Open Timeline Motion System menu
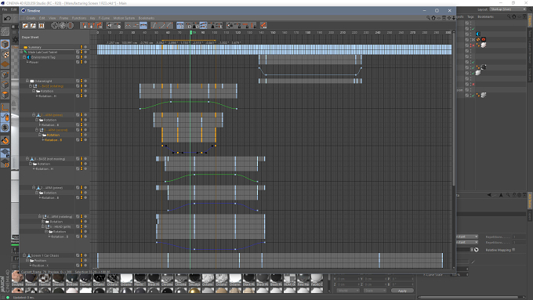The width and height of the screenshot is (533, 300). pos(124,18)
